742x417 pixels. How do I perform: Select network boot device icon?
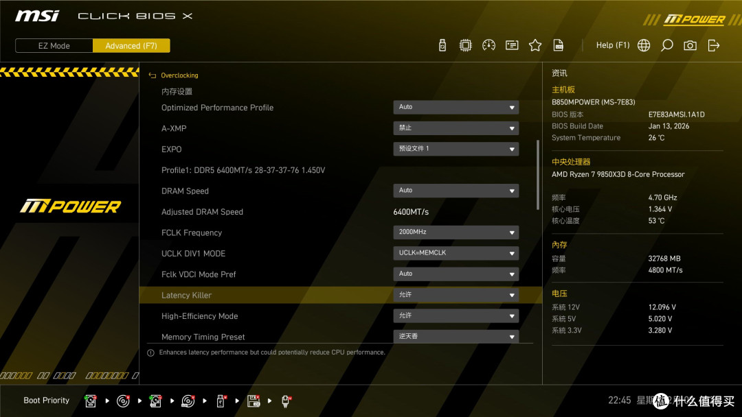[x=286, y=401]
